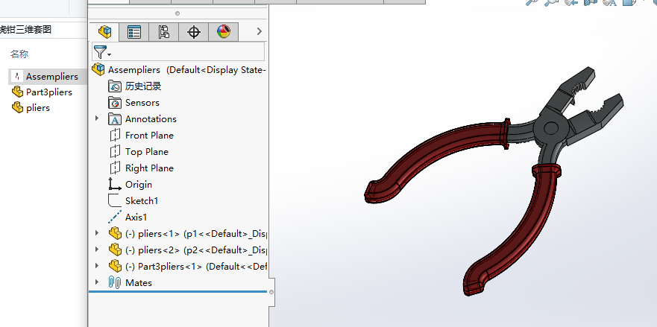Click the pliers pivot joint in viewport
Viewport: 657px width, 327px height.
coord(550,127)
